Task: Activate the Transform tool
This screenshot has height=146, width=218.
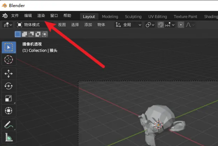Action: (8, 110)
